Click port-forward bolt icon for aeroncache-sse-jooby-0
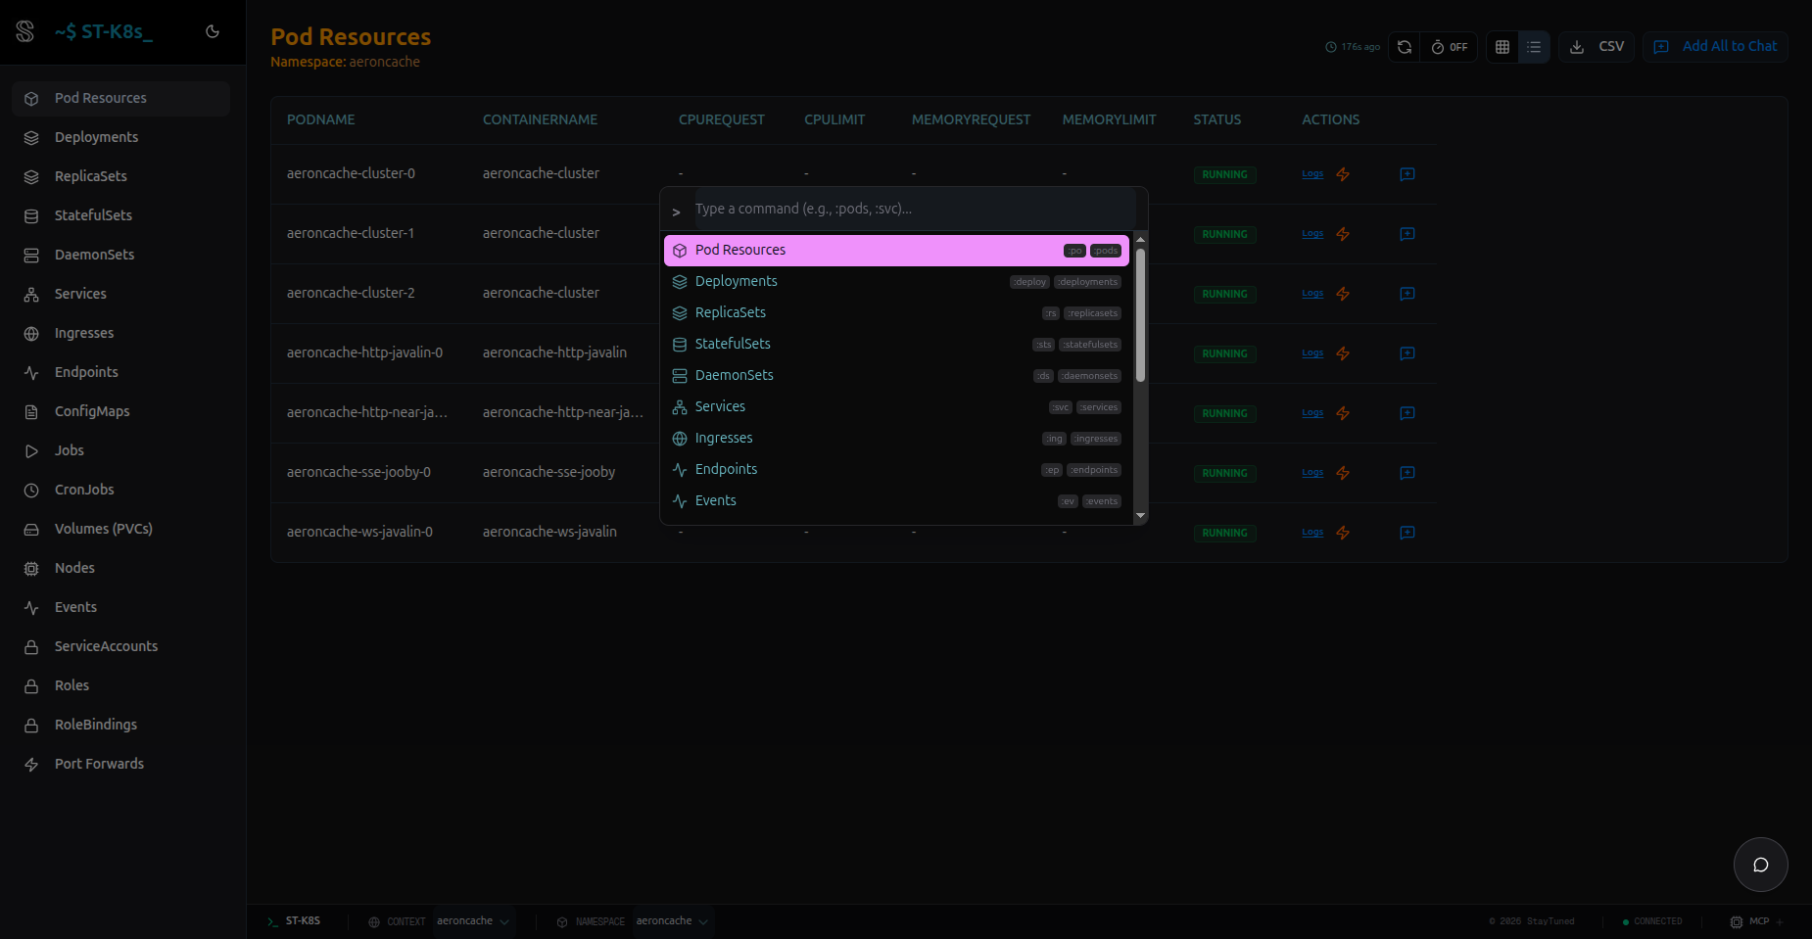Image resolution: width=1812 pixels, height=939 pixels. [1343, 473]
